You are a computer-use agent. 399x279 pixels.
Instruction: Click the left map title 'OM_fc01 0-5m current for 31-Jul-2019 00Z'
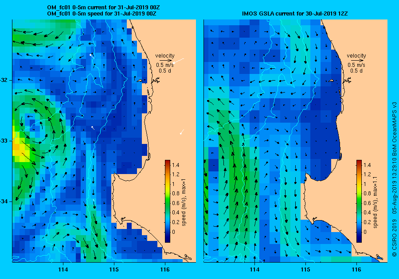(x=103, y=8)
